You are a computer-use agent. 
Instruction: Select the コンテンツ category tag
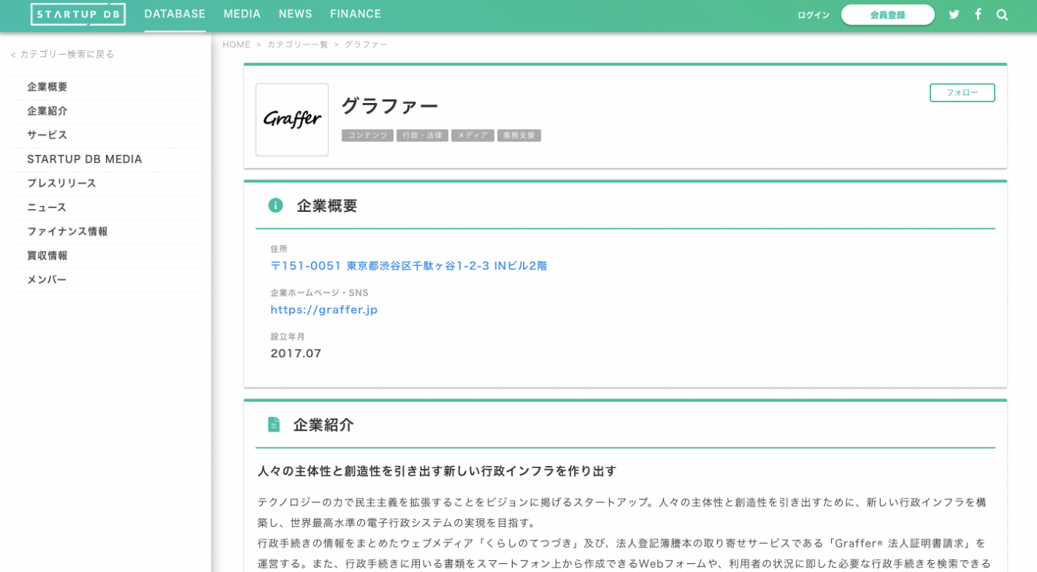pyautogui.click(x=367, y=135)
